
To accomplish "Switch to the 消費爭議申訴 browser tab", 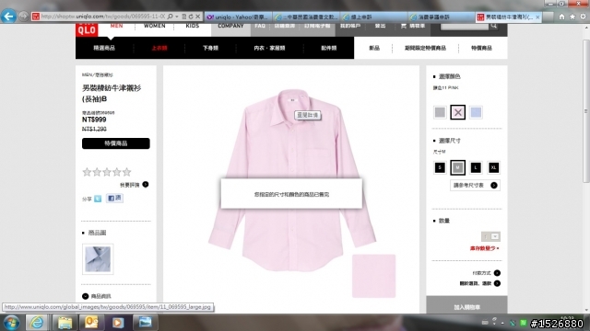I will pos(442,17).
